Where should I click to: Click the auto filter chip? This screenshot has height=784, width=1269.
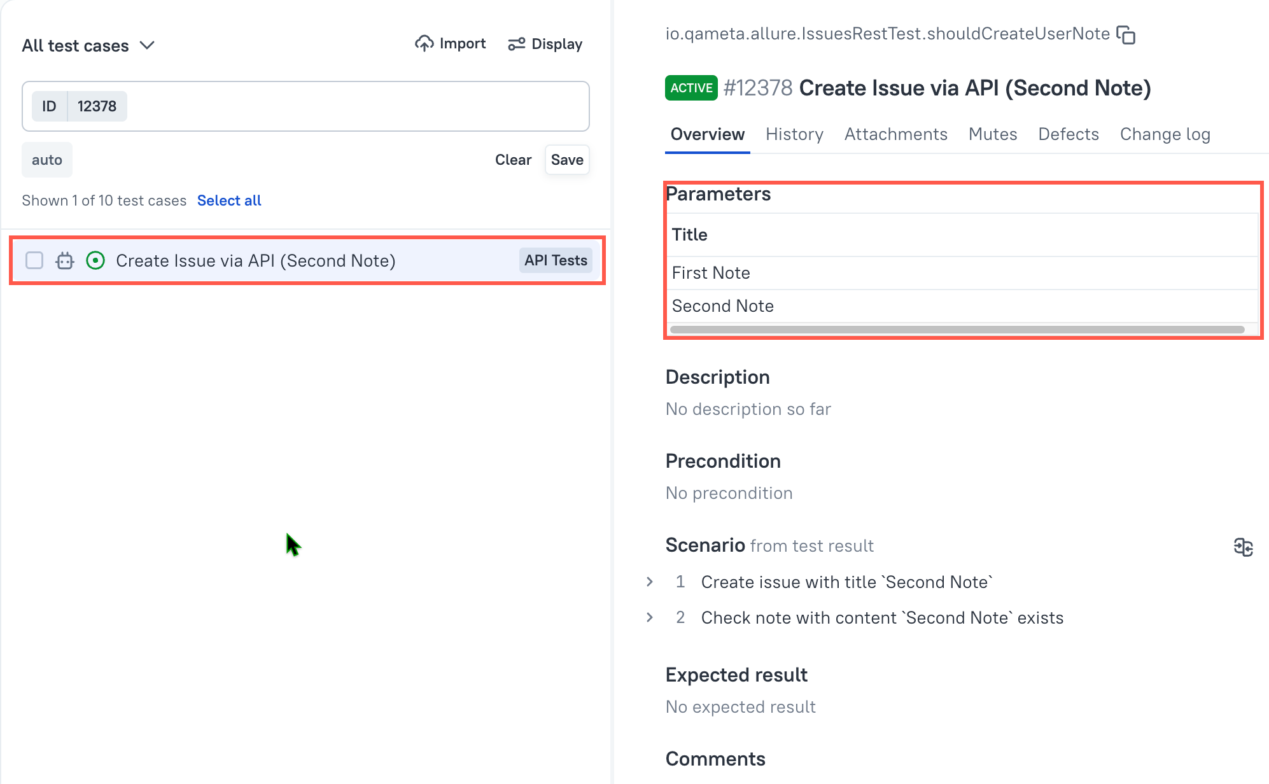47,160
